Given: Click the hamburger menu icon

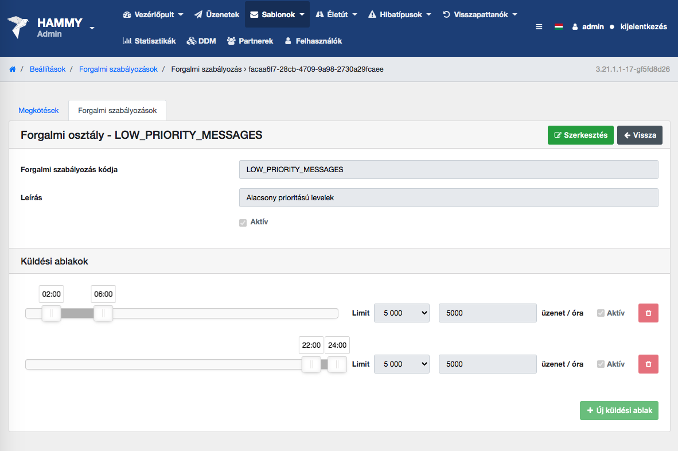Looking at the screenshot, I should click(539, 26).
